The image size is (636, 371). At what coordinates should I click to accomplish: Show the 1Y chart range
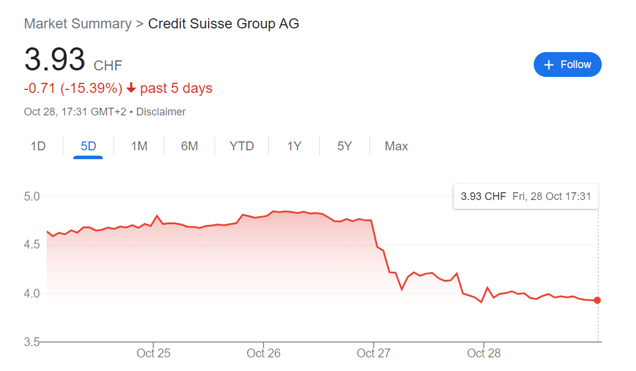pos(294,146)
